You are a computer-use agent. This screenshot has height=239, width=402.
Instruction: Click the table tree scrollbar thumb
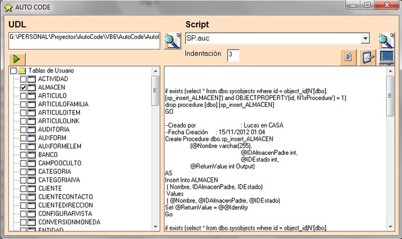[155, 91]
